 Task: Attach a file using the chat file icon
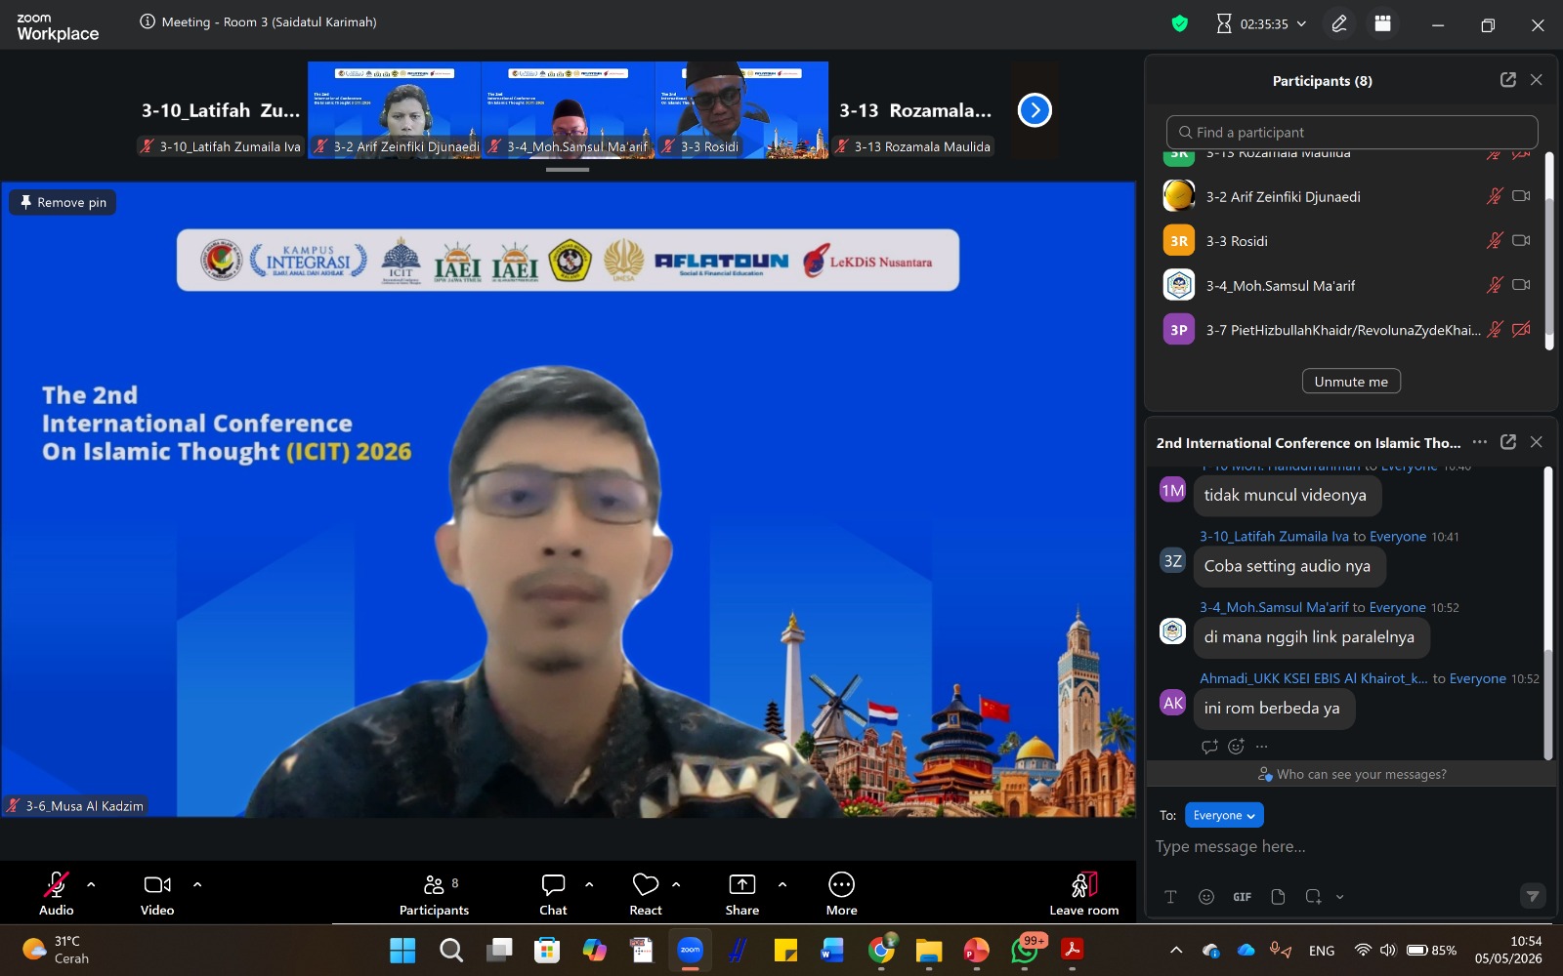tap(1278, 897)
